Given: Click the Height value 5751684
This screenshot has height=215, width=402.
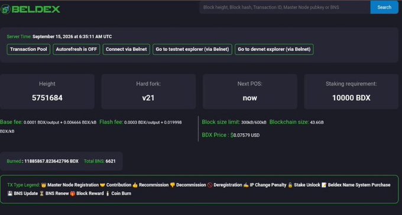Looking at the screenshot, I should [47, 98].
